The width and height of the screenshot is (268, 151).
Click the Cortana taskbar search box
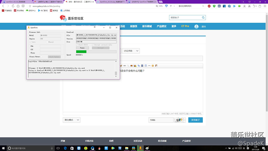pyautogui.click(x=30, y=148)
